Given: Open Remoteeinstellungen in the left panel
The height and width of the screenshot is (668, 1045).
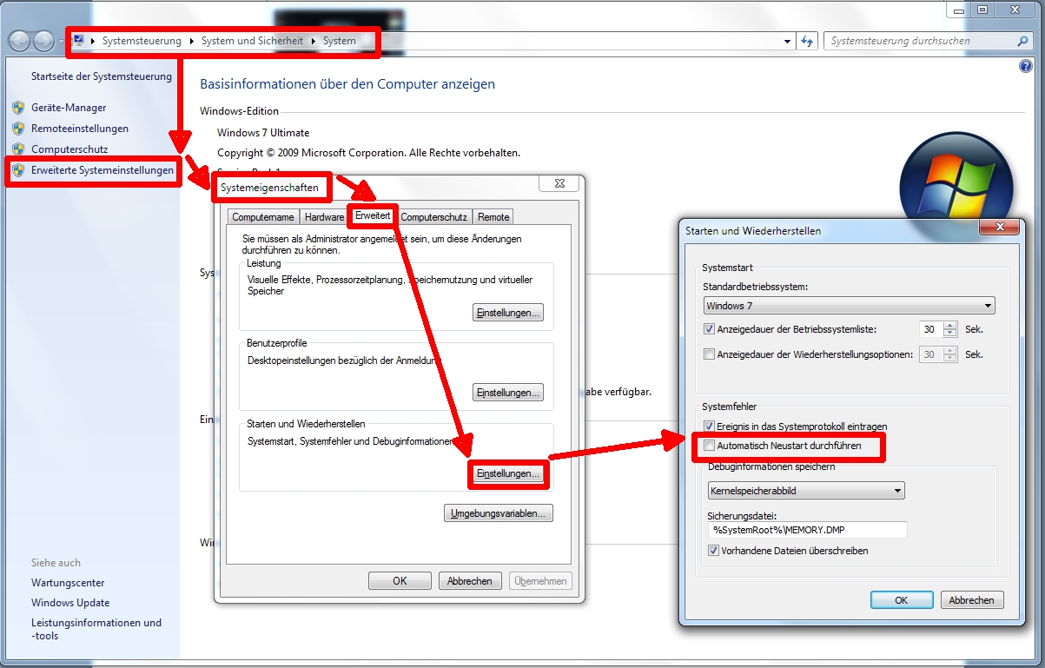Looking at the screenshot, I should click(79, 129).
